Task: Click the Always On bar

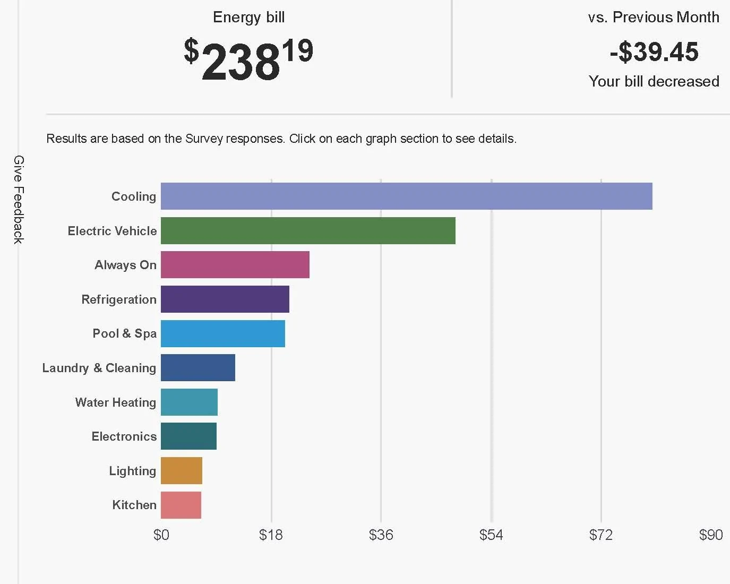Action: coord(235,265)
